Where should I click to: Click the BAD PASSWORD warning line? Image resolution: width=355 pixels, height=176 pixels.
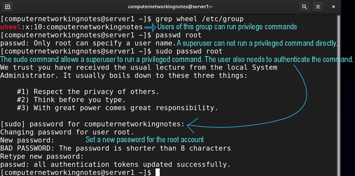pyautogui.click(x=115, y=148)
